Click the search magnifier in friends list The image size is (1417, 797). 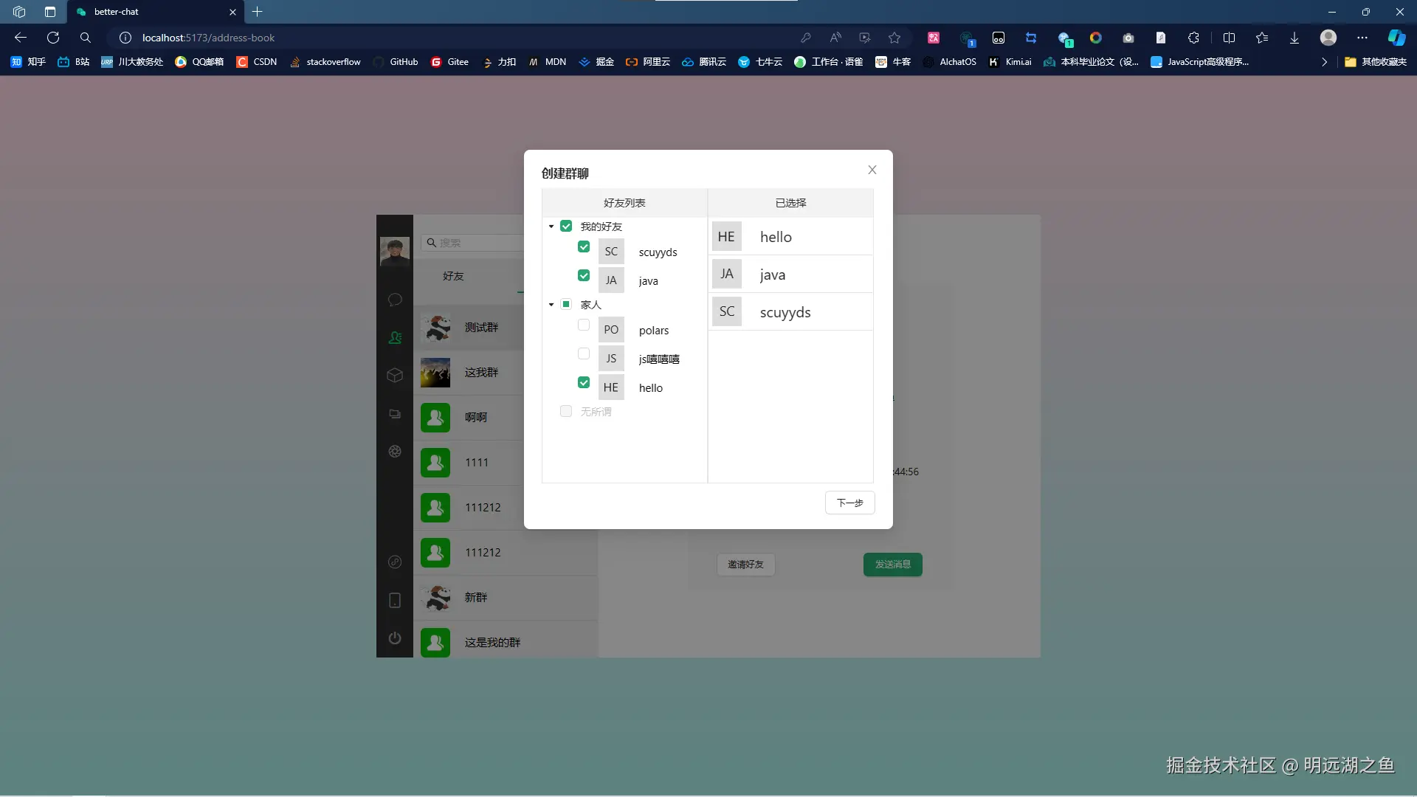pyautogui.click(x=432, y=242)
